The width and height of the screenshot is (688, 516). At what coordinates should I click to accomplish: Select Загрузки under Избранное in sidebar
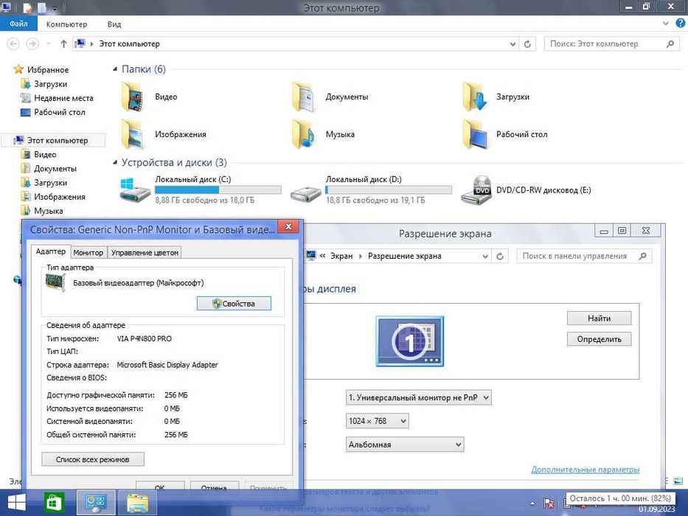click(50, 84)
